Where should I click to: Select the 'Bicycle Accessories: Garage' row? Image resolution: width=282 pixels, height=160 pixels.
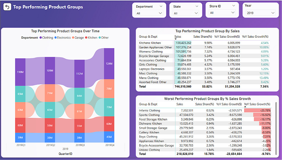point(205,145)
